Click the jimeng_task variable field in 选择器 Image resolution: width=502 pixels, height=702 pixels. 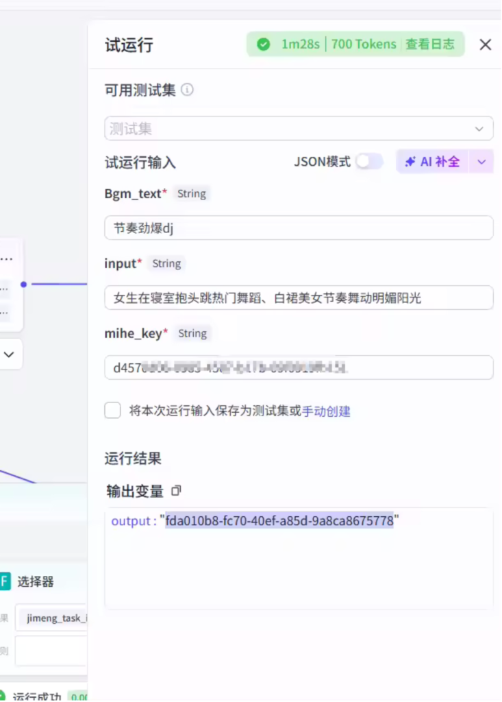pyautogui.click(x=53, y=618)
